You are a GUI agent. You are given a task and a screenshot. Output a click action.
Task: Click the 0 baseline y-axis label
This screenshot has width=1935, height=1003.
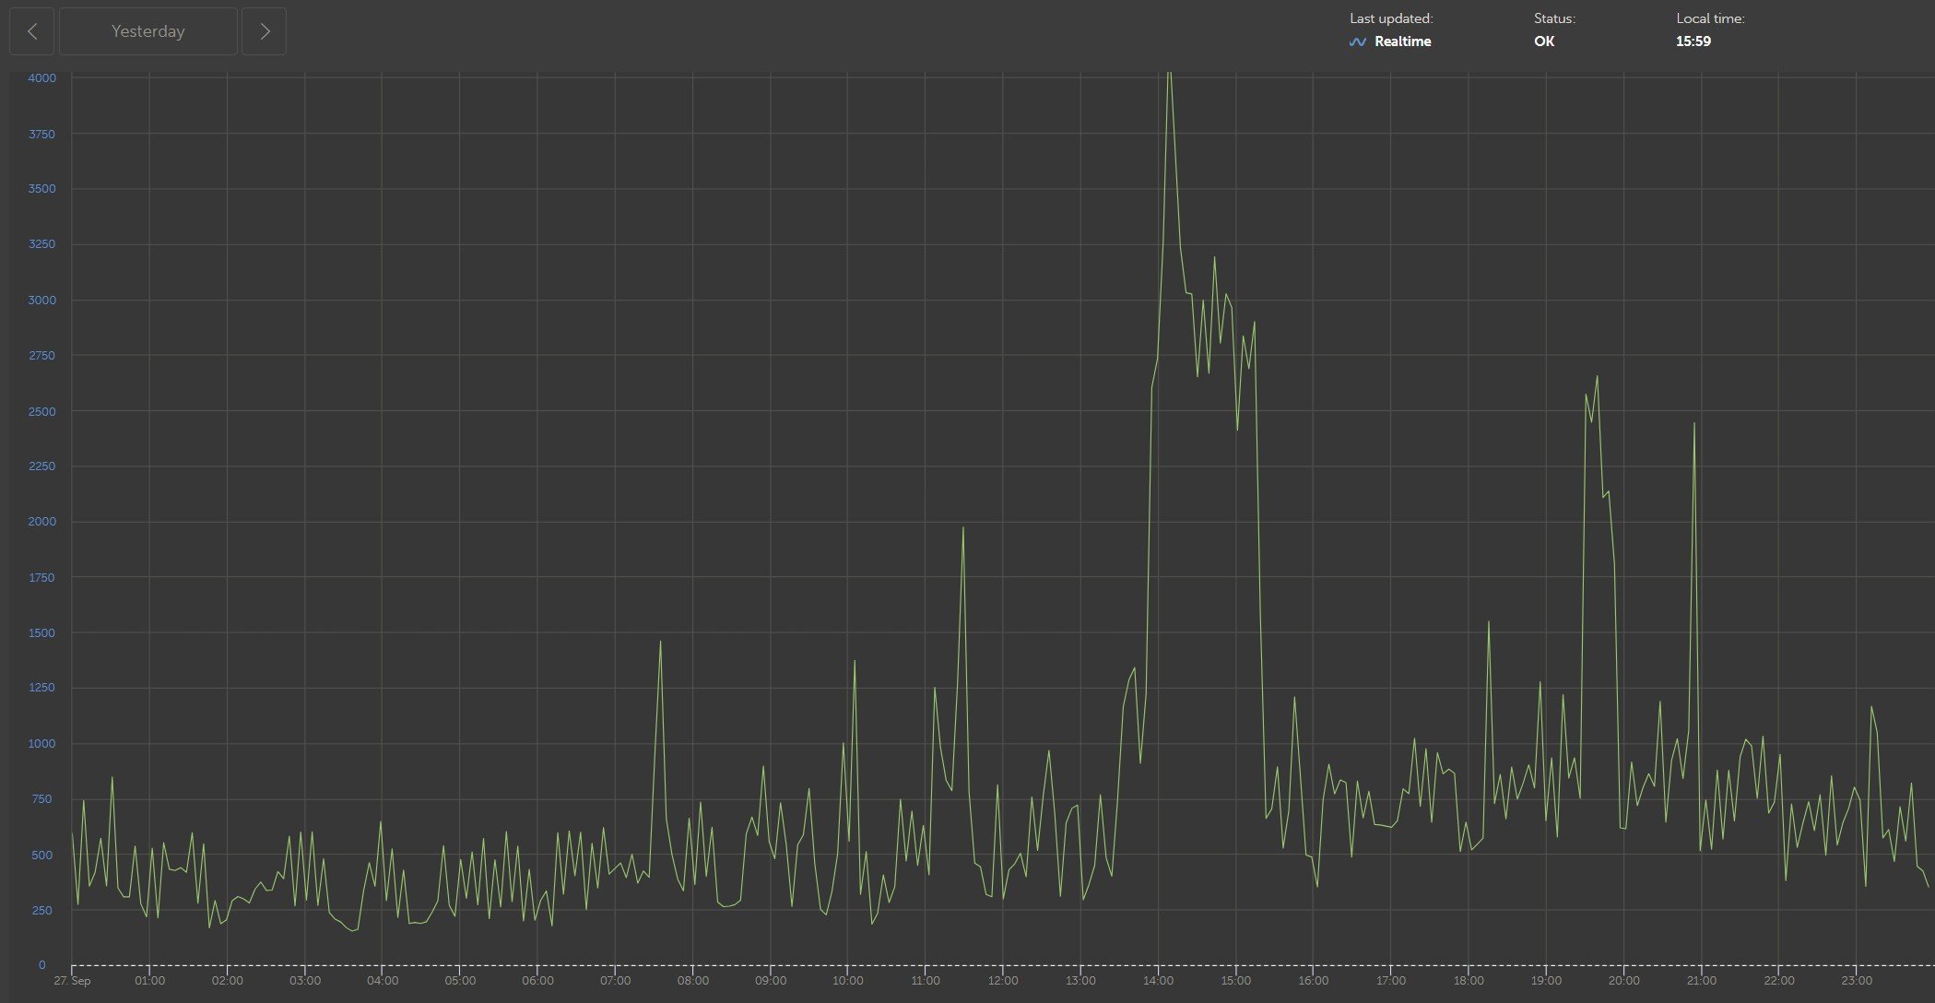click(41, 965)
